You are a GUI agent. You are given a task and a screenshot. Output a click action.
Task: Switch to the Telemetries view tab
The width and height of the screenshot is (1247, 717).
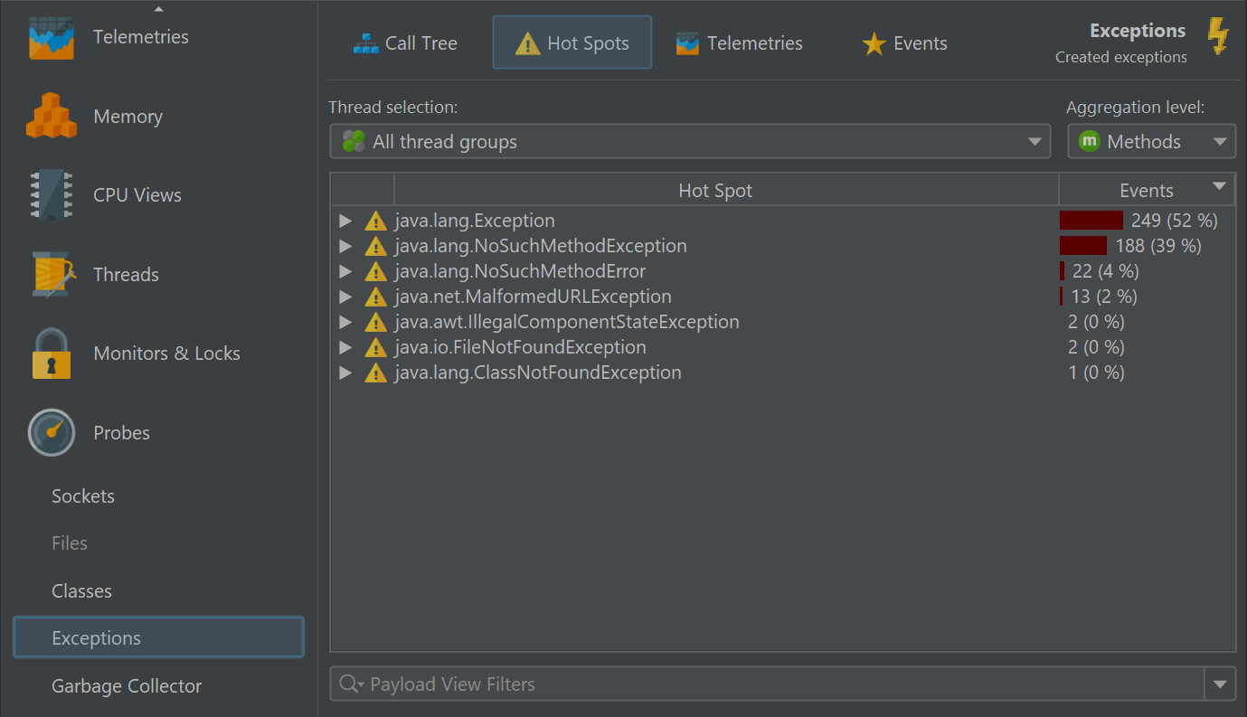click(739, 43)
